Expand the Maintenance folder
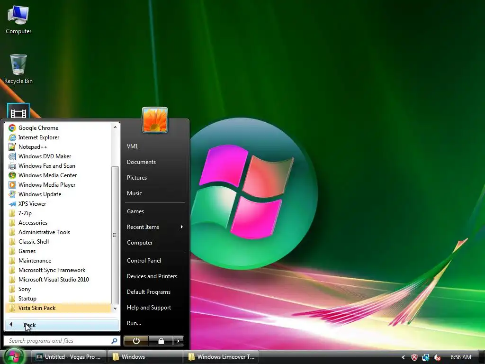The image size is (485, 364). click(58, 261)
